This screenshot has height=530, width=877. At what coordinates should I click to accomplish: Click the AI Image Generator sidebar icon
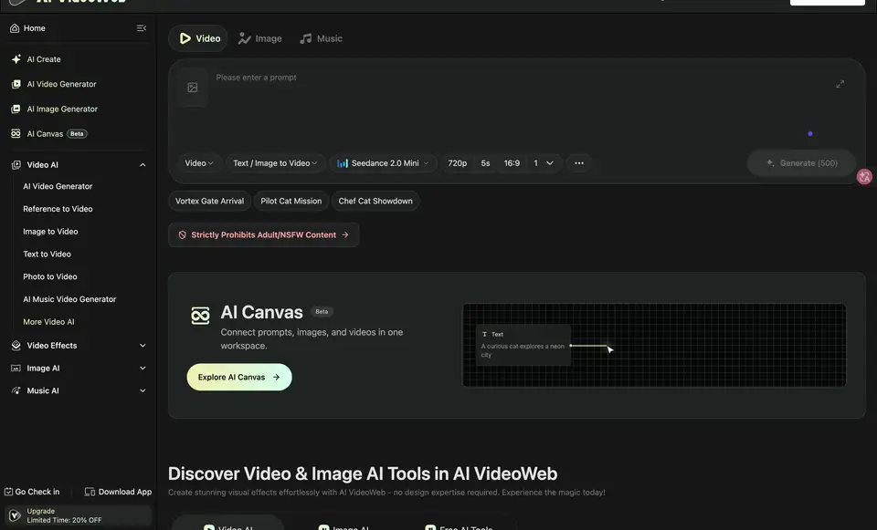click(x=16, y=109)
